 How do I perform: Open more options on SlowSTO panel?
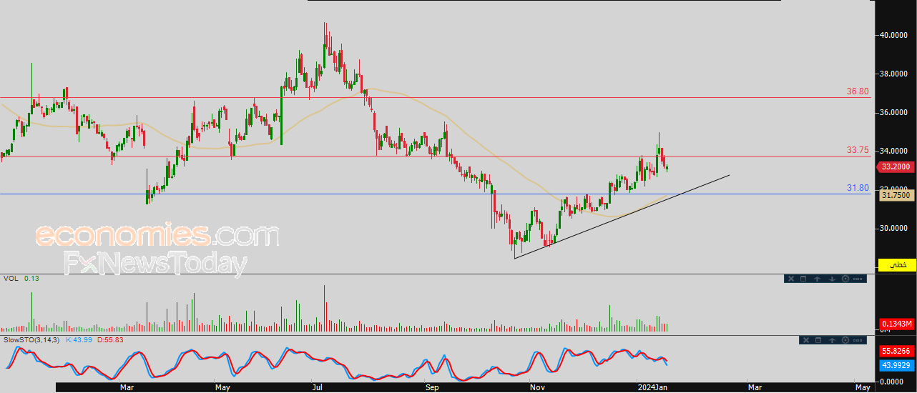click(858, 340)
